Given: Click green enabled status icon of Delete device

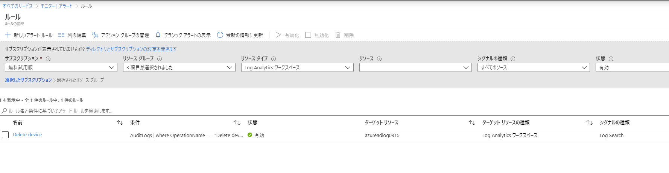Looking at the screenshot, I should coord(250,135).
